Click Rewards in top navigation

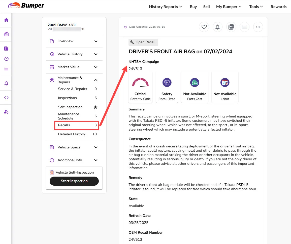[278, 7]
